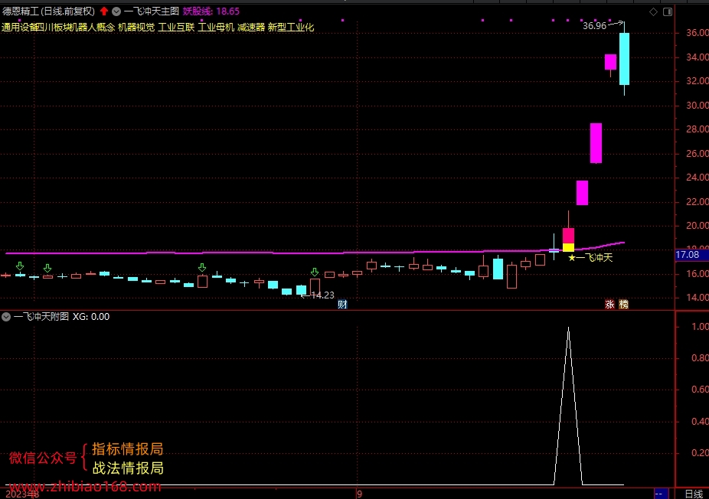Open the 新型工业化 concept tag
The height and width of the screenshot is (499, 709).
(291, 27)
